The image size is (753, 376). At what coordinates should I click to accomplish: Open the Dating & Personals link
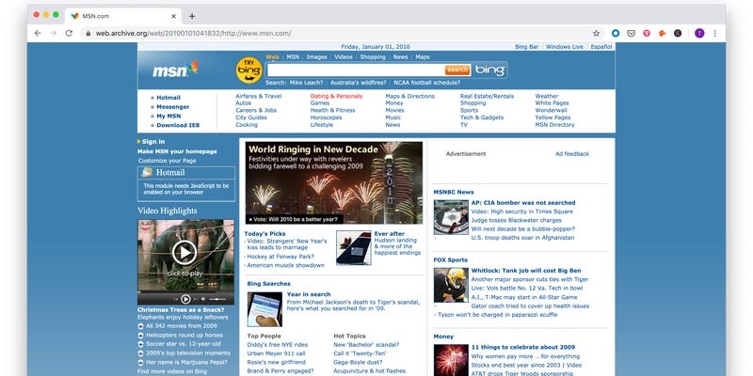336,96
